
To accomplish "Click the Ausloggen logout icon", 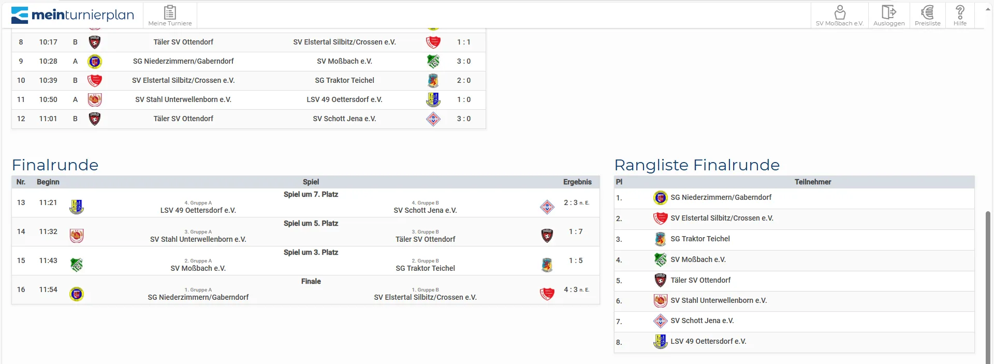I will coord(889,15).
